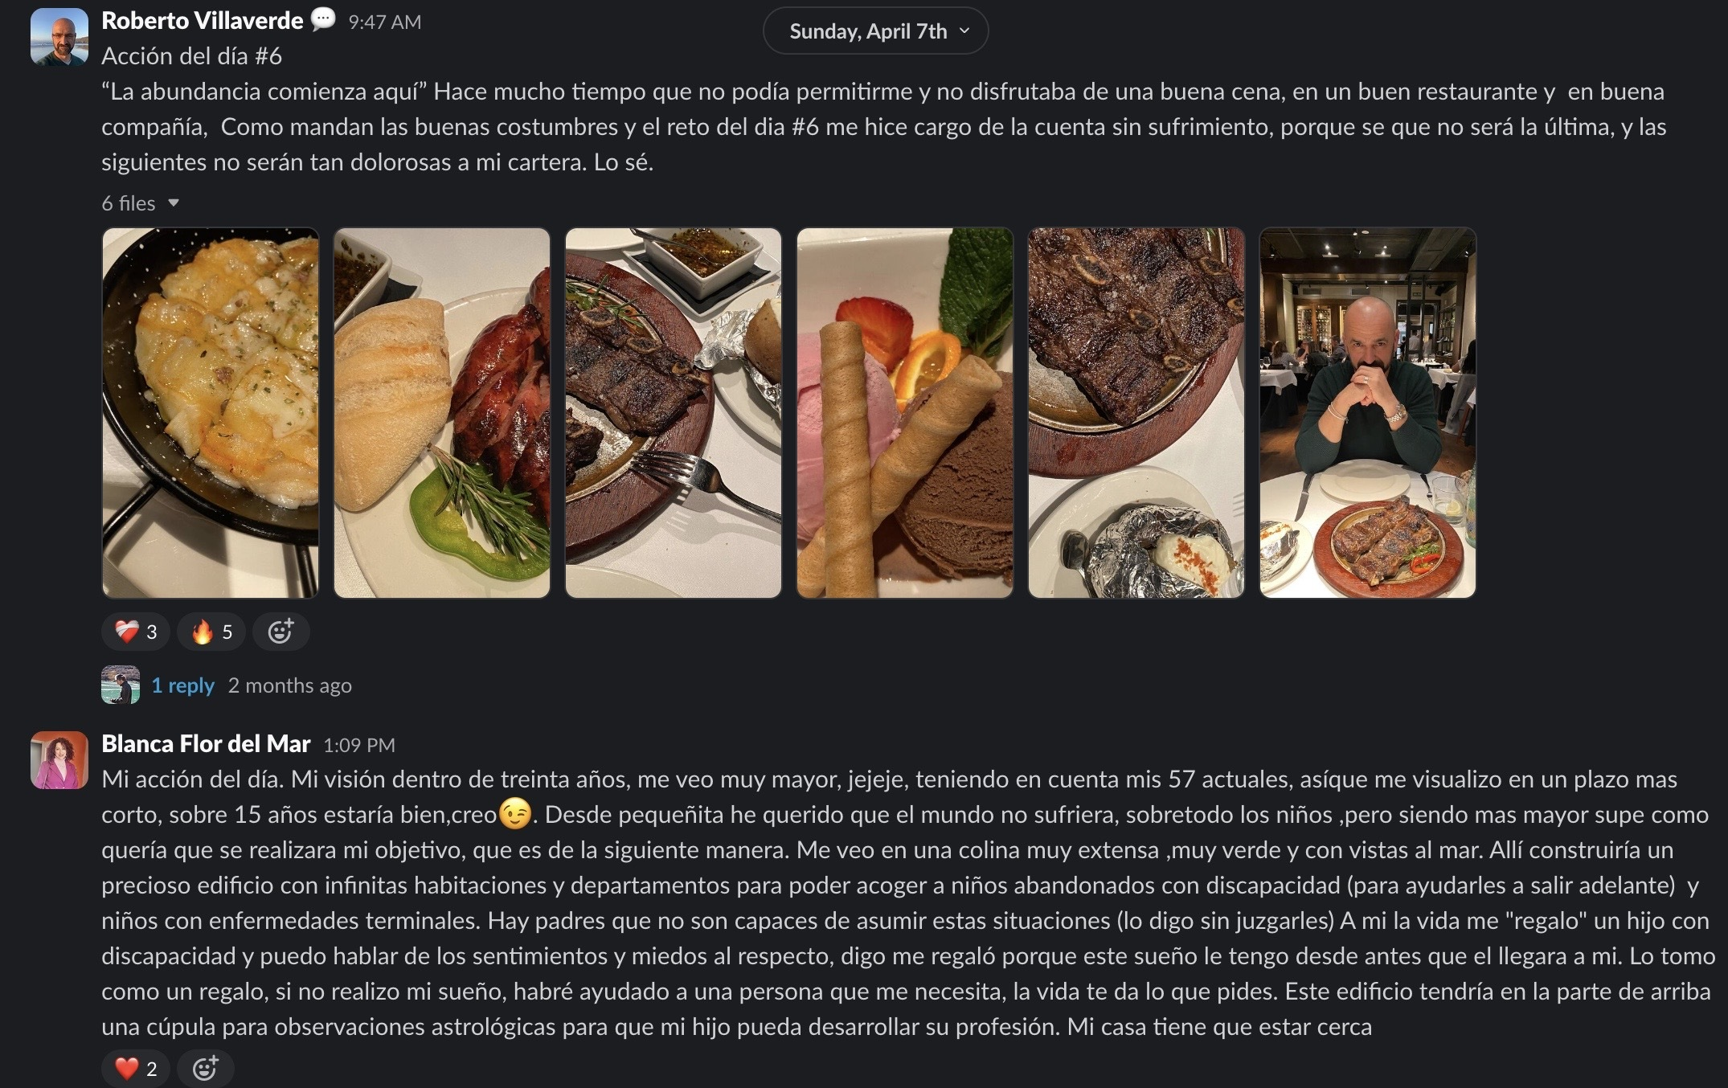Viewport: 1728px width, 1088px height.
Task: Click Blanca Flor del Mar's avatar
Action: [x=59, y=760]
